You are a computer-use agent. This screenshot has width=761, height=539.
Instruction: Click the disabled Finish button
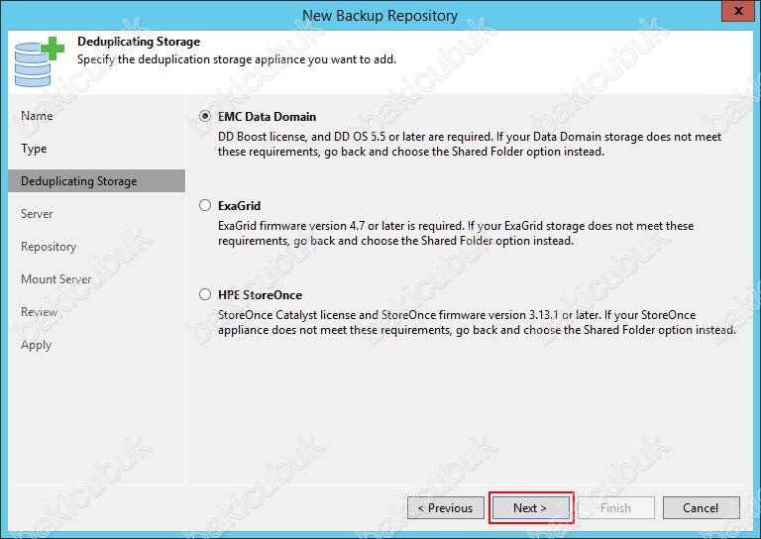[x=616, y=508]
